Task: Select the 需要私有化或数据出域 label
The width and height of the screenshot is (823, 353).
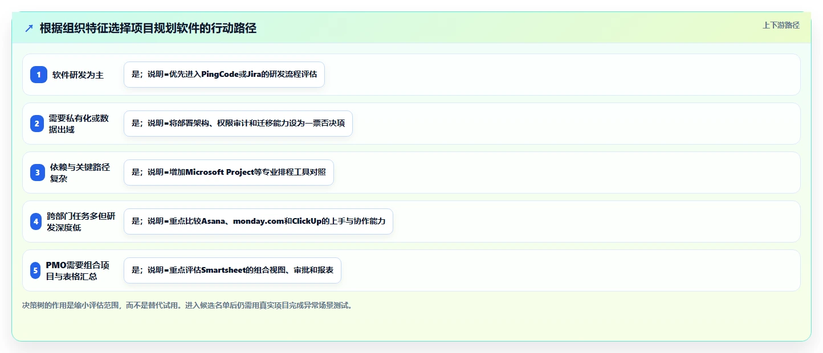Action: [79, 124]
